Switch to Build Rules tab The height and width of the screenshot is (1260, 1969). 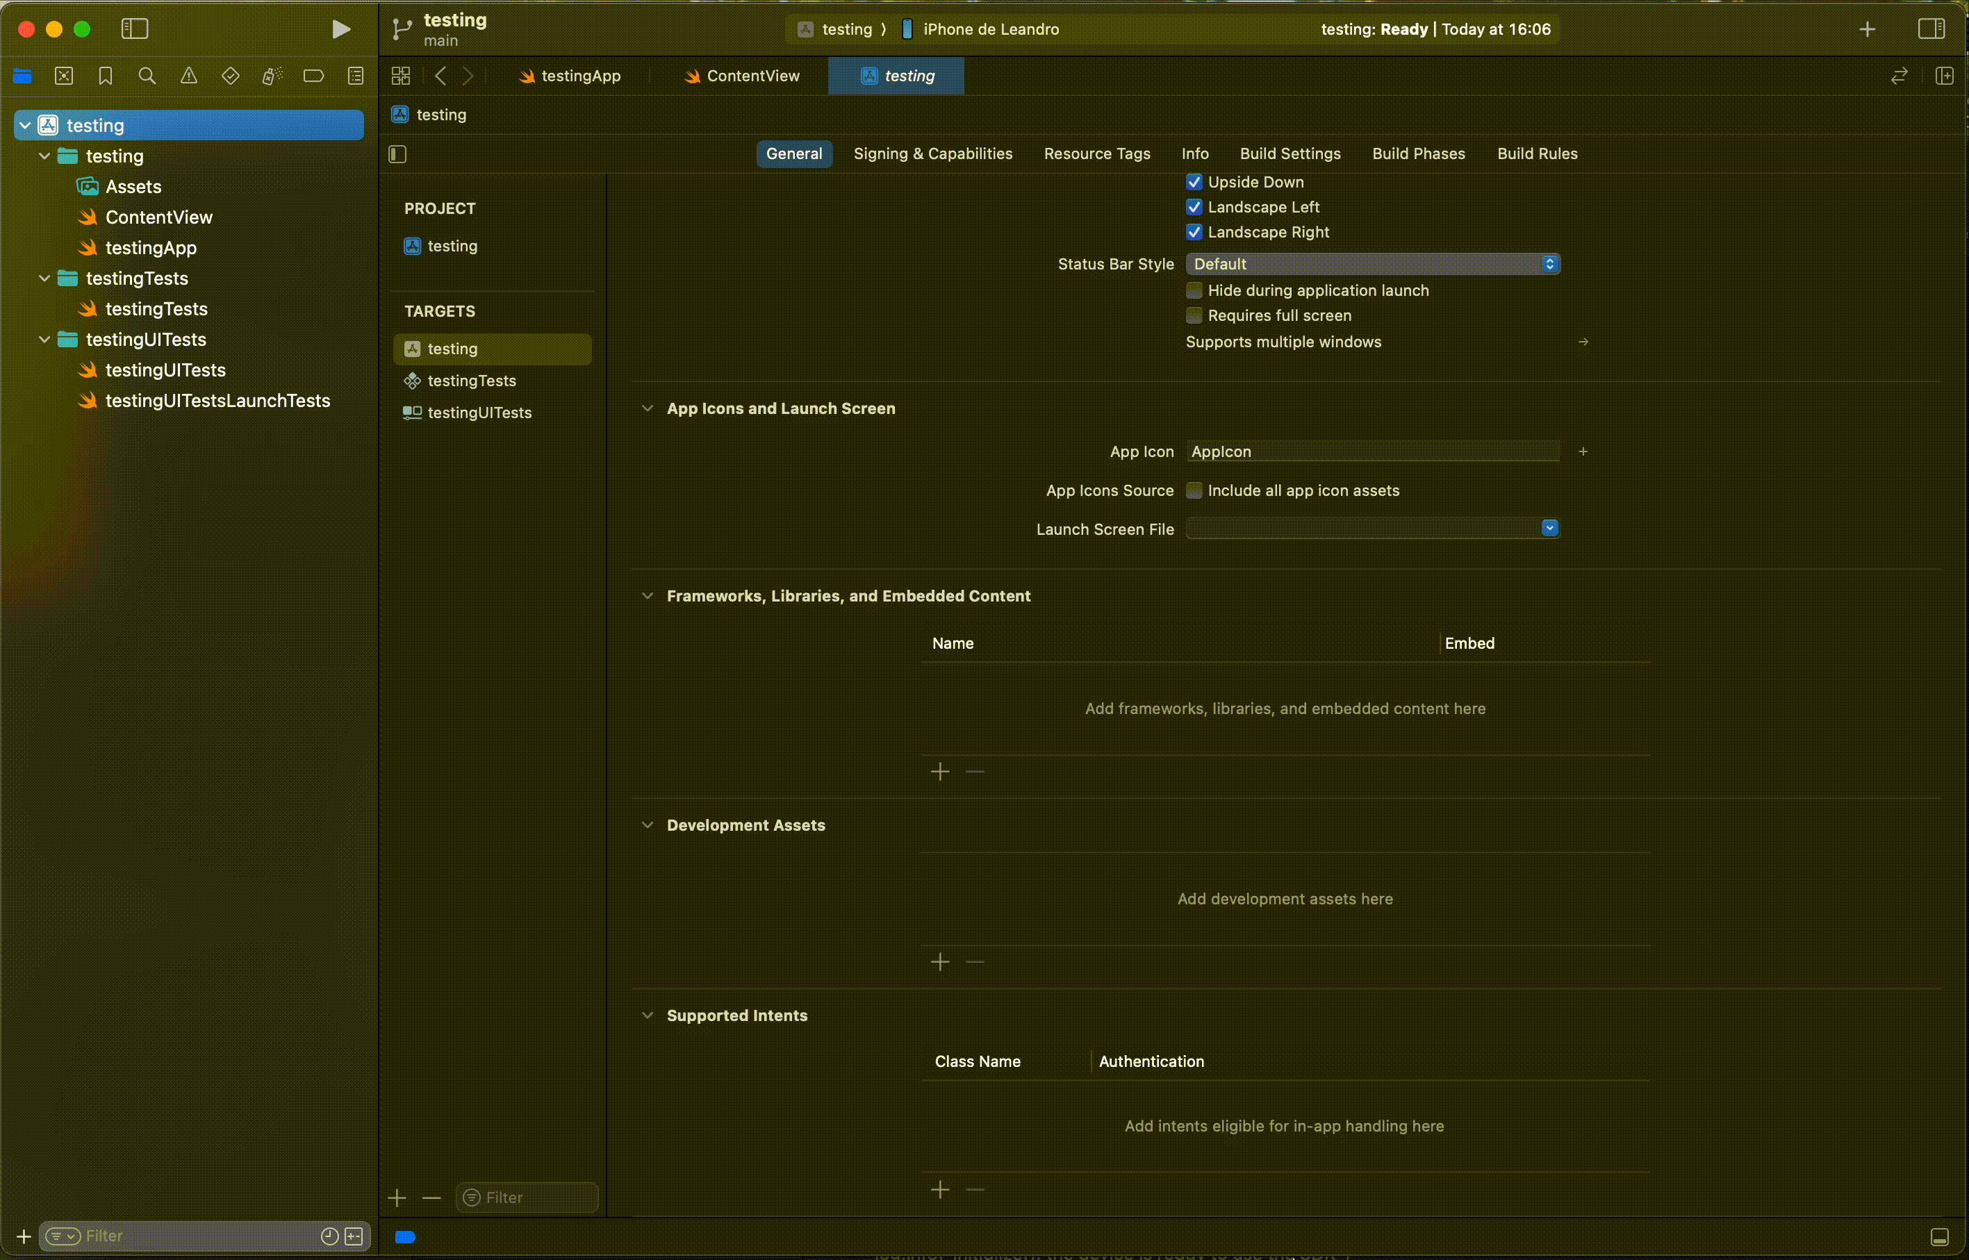[x=1537, y=155]
